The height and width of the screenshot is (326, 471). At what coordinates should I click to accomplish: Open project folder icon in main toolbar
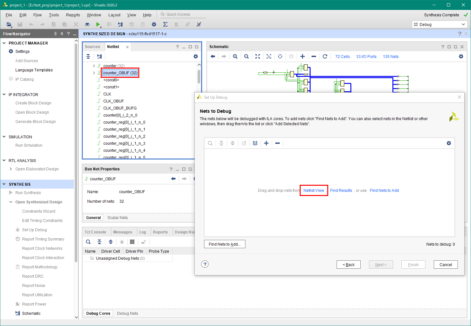pos(9,24)
